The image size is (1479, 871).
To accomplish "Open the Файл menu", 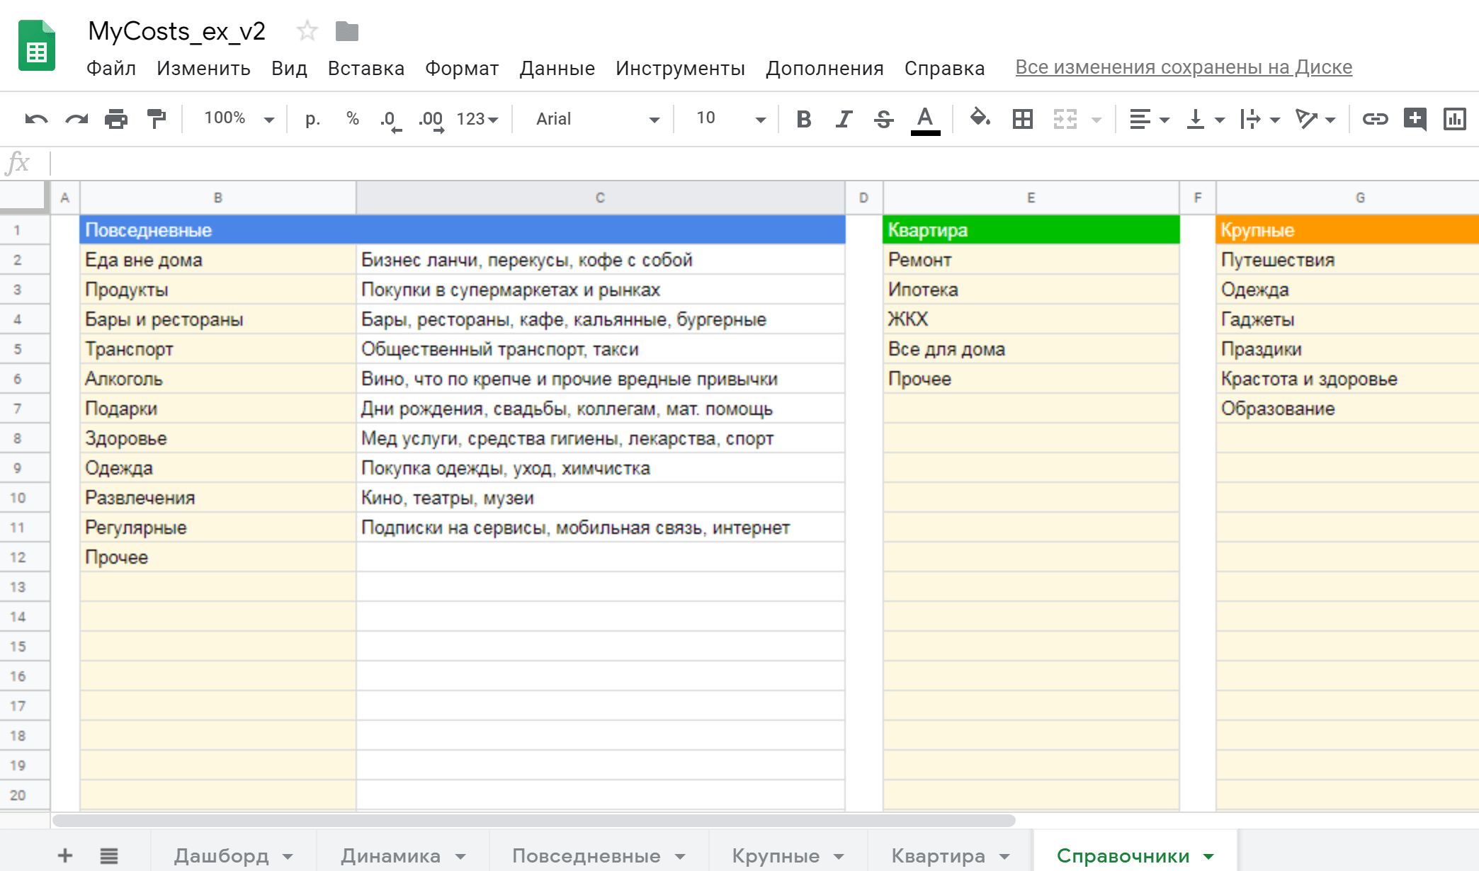I will tap(111, 68).
